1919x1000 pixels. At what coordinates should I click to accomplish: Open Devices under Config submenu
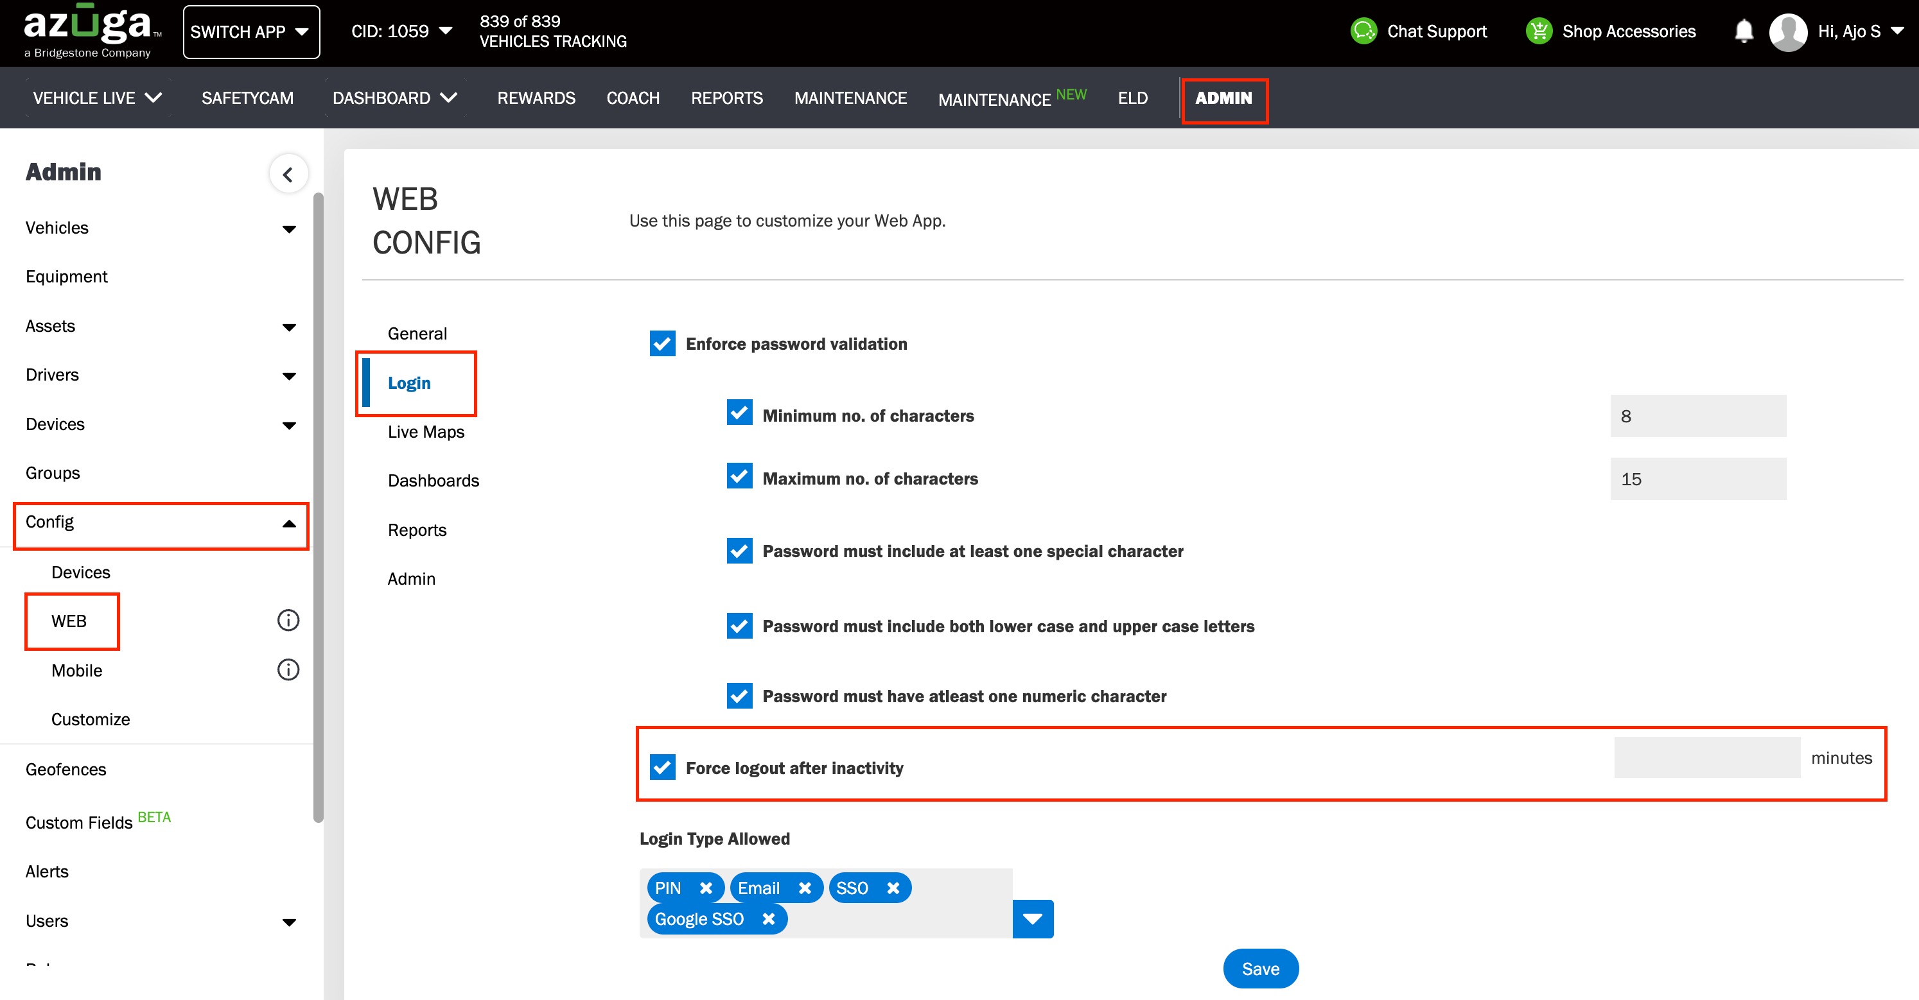pos(80,572)
